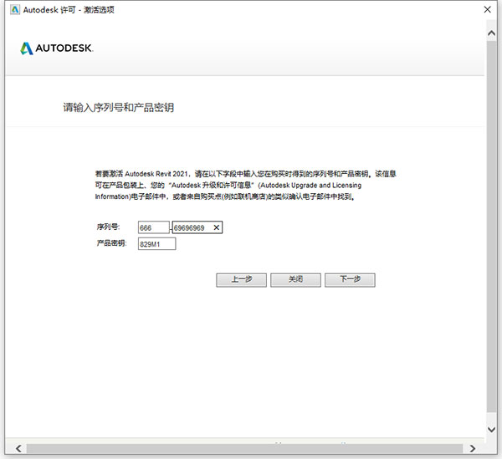502x459 pixels.
Task: Proceed with the 下一步 button
Action: pos(350,280)
